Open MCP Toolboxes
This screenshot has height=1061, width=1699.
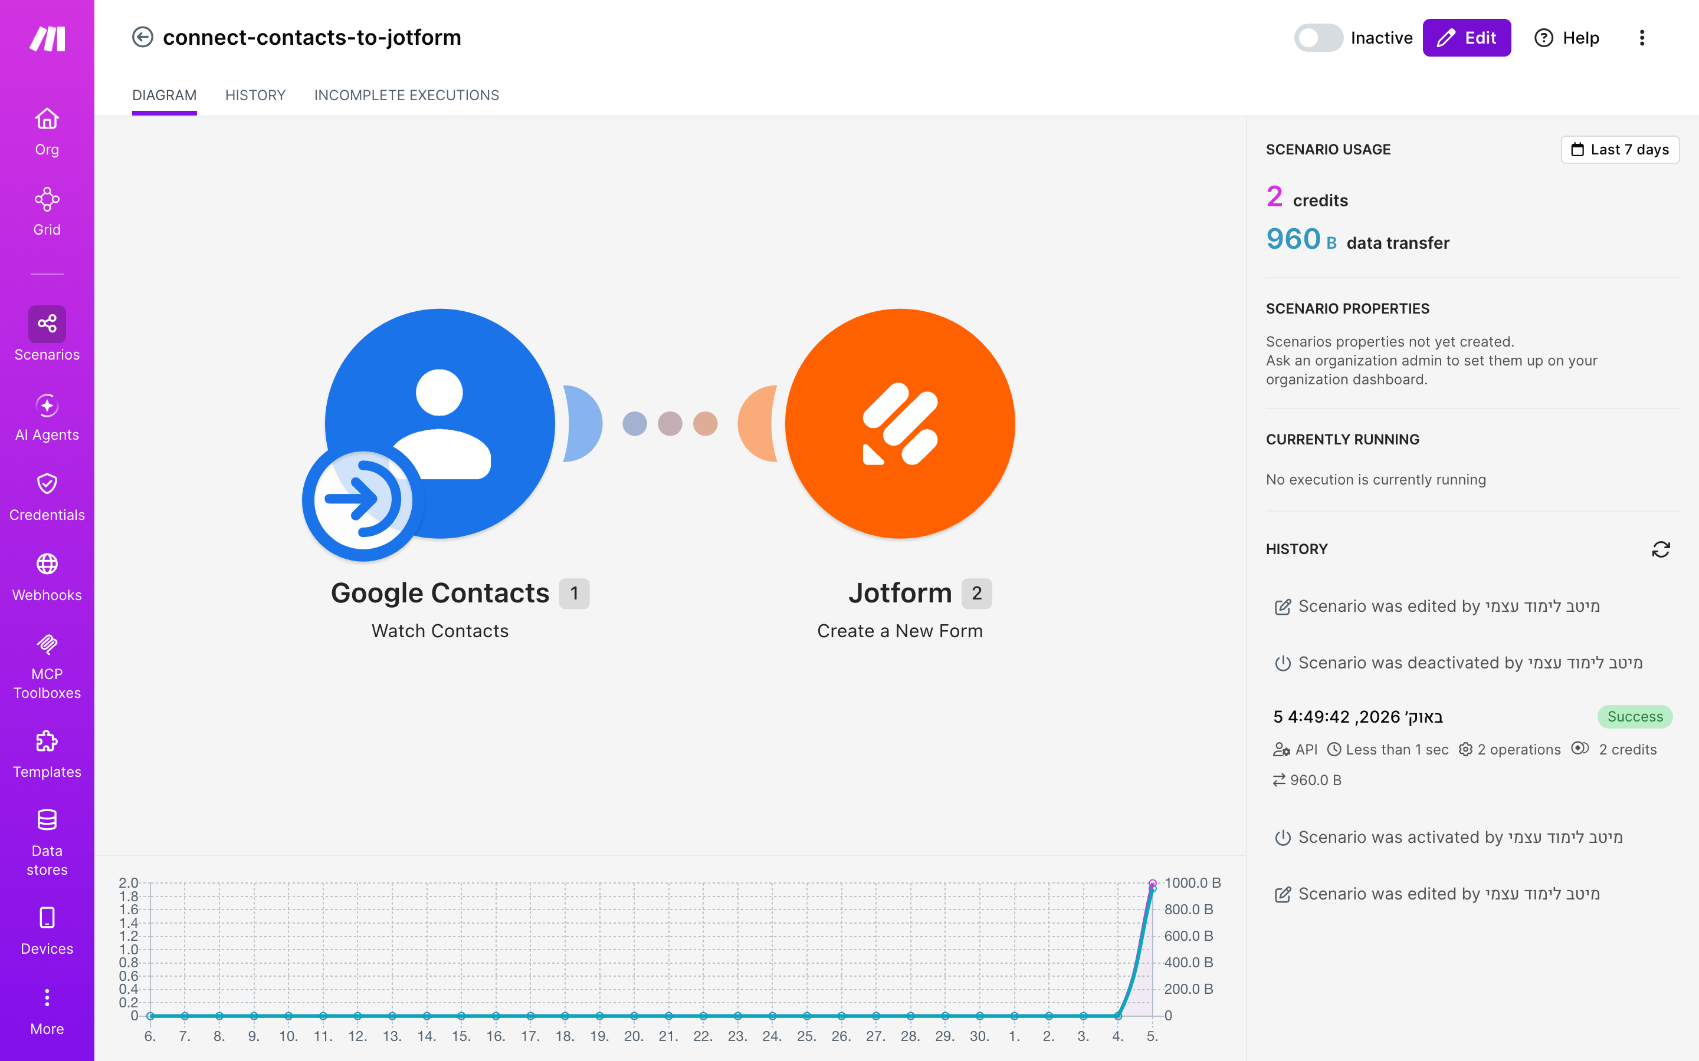tap(47, 666)
